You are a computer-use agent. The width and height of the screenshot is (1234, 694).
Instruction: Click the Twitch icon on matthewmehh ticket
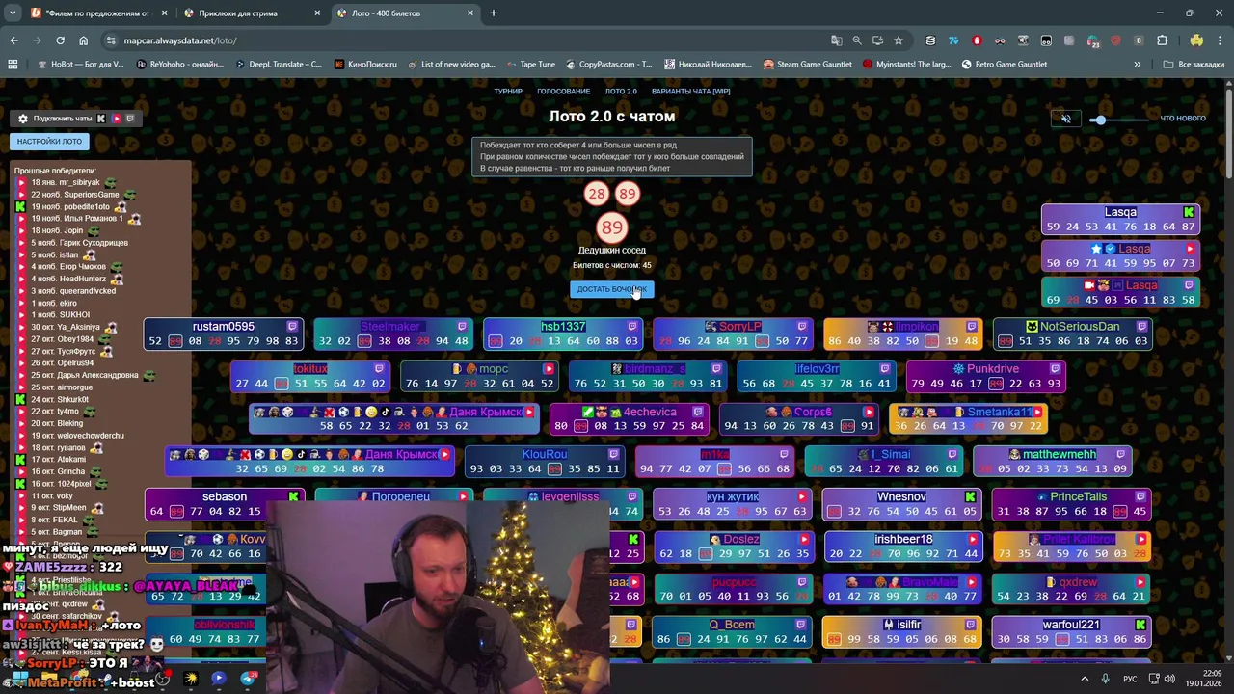click(x=1120, y=454)
